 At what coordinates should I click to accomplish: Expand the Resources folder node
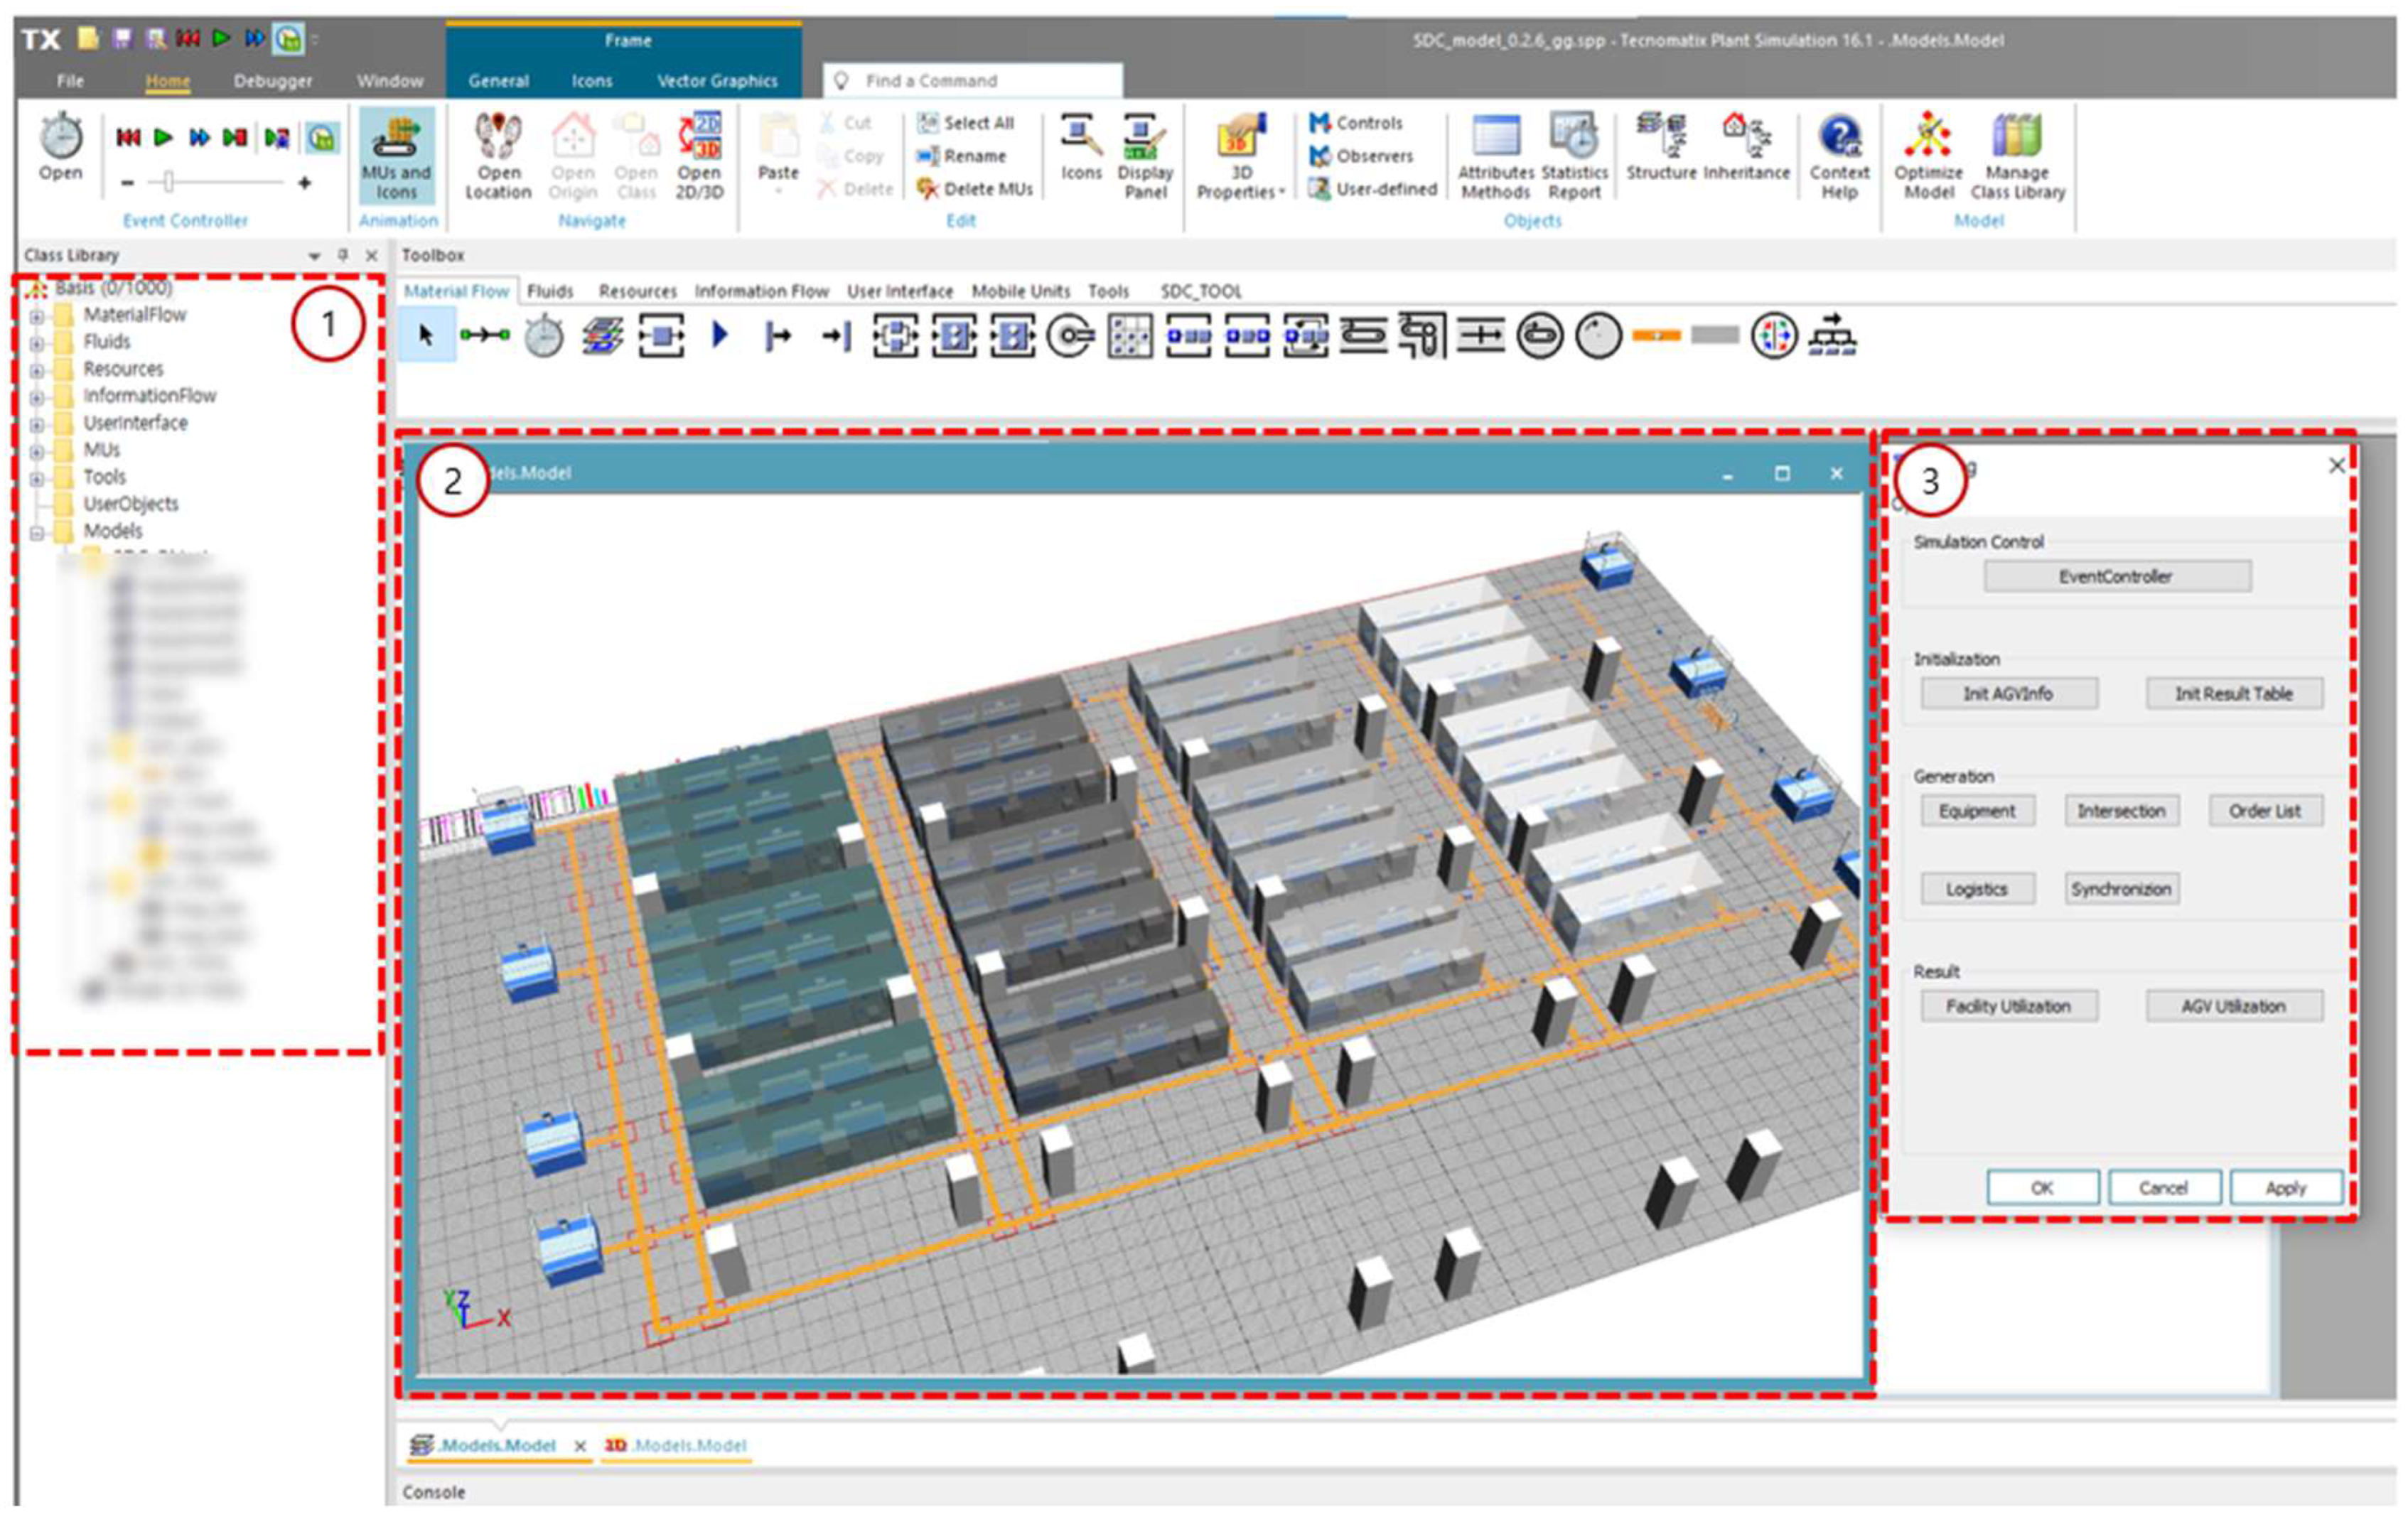point(37,370)
